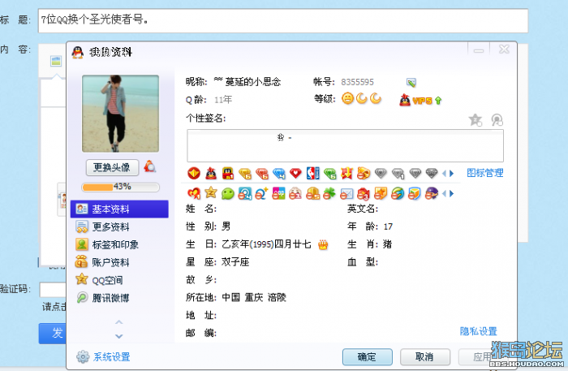Screen dimensions: 568x371
Task: Click the colorful app square icon
Action: click(278, 193)
